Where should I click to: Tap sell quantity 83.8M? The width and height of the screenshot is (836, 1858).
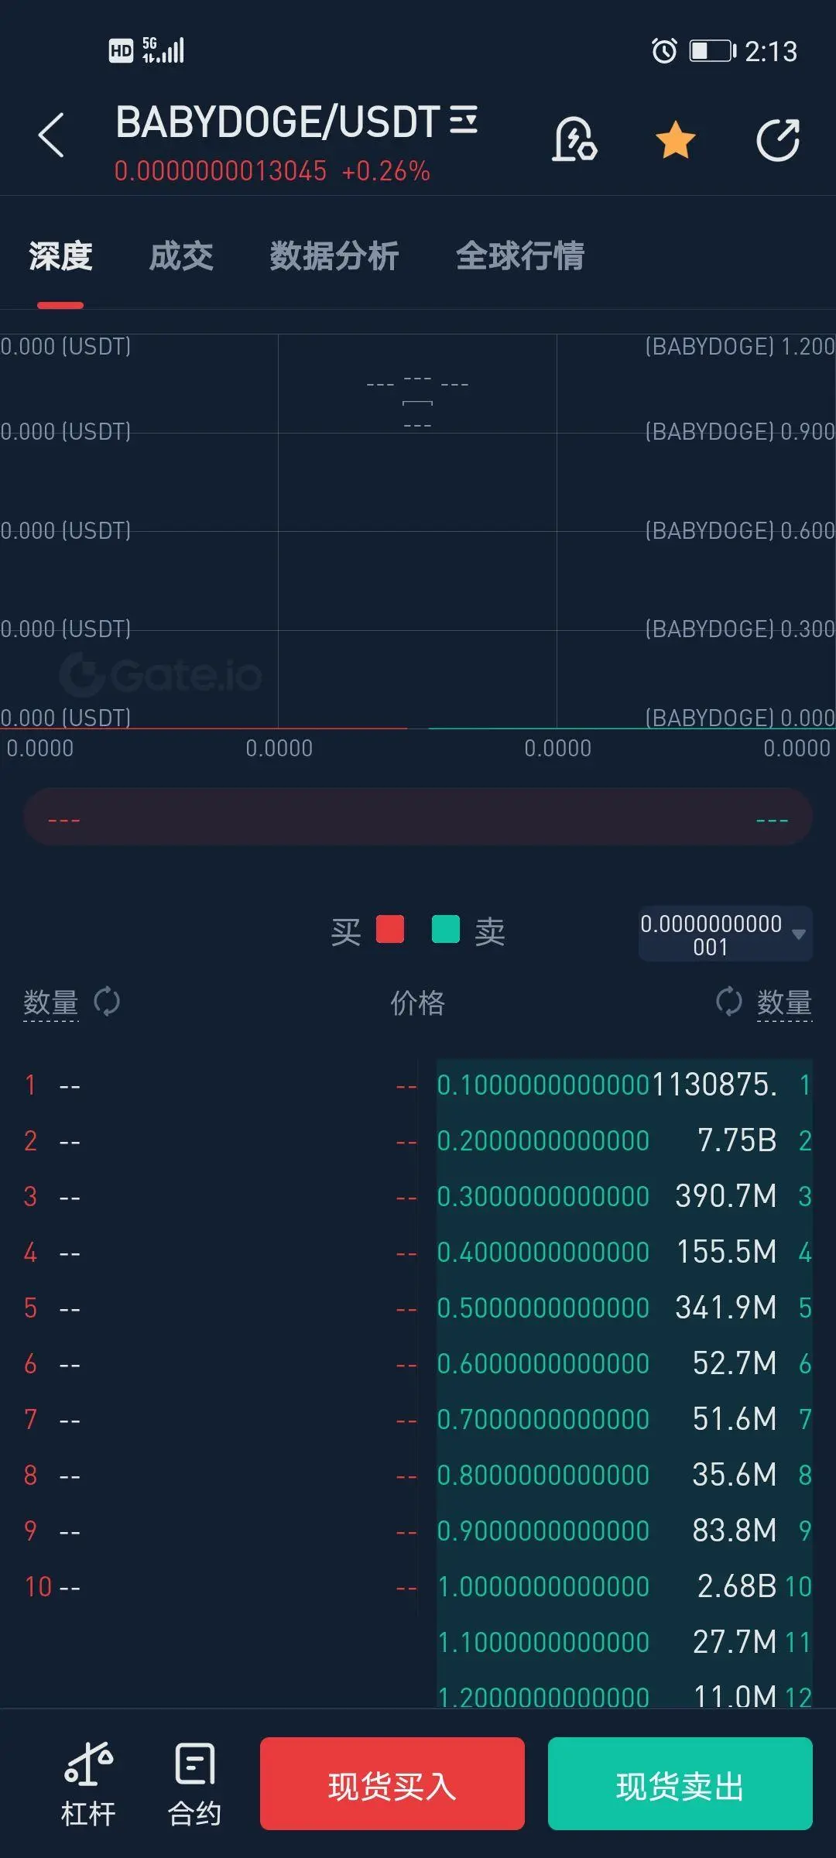[x=735, y=1531]
